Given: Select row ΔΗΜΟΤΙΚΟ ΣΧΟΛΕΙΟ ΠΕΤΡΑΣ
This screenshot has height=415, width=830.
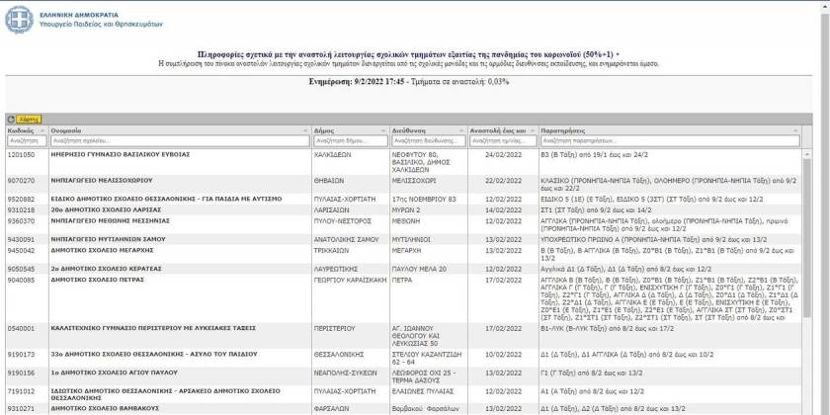Looking at the screenshot, I should [x=403, y=298].
